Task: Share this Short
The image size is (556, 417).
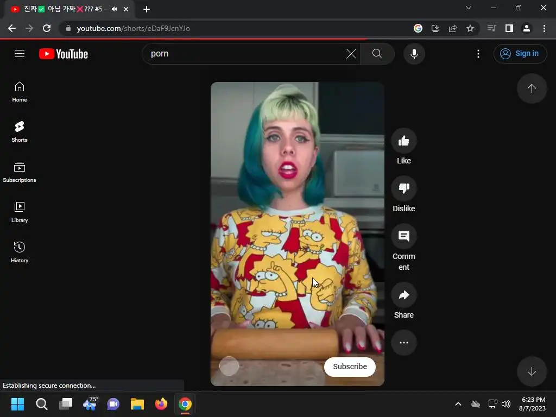Action: 403,295
